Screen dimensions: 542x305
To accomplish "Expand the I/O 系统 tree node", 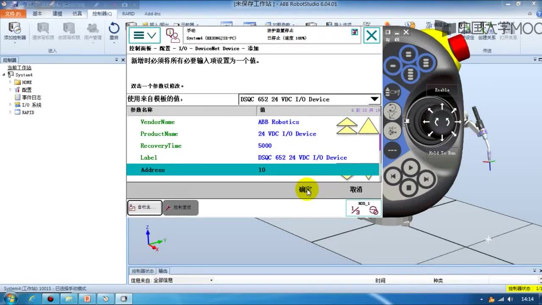I will coord(11,105).
